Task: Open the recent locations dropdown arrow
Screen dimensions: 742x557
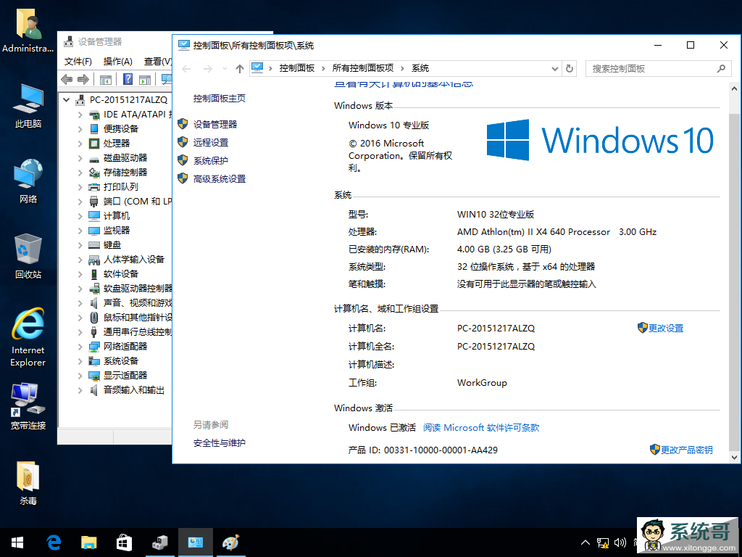Action: point(225,69)
